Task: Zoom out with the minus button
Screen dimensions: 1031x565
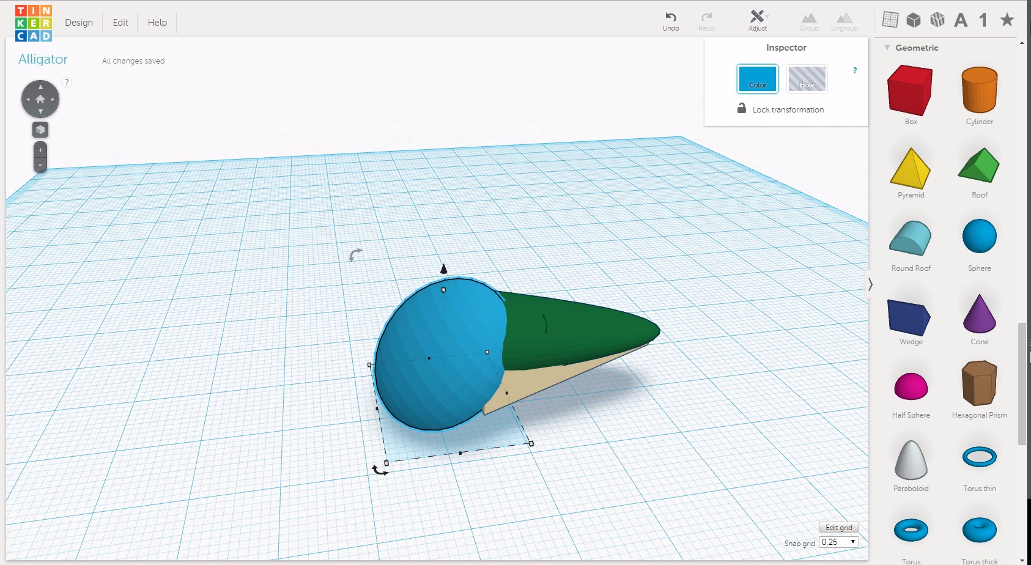Action: click(40, 165)
